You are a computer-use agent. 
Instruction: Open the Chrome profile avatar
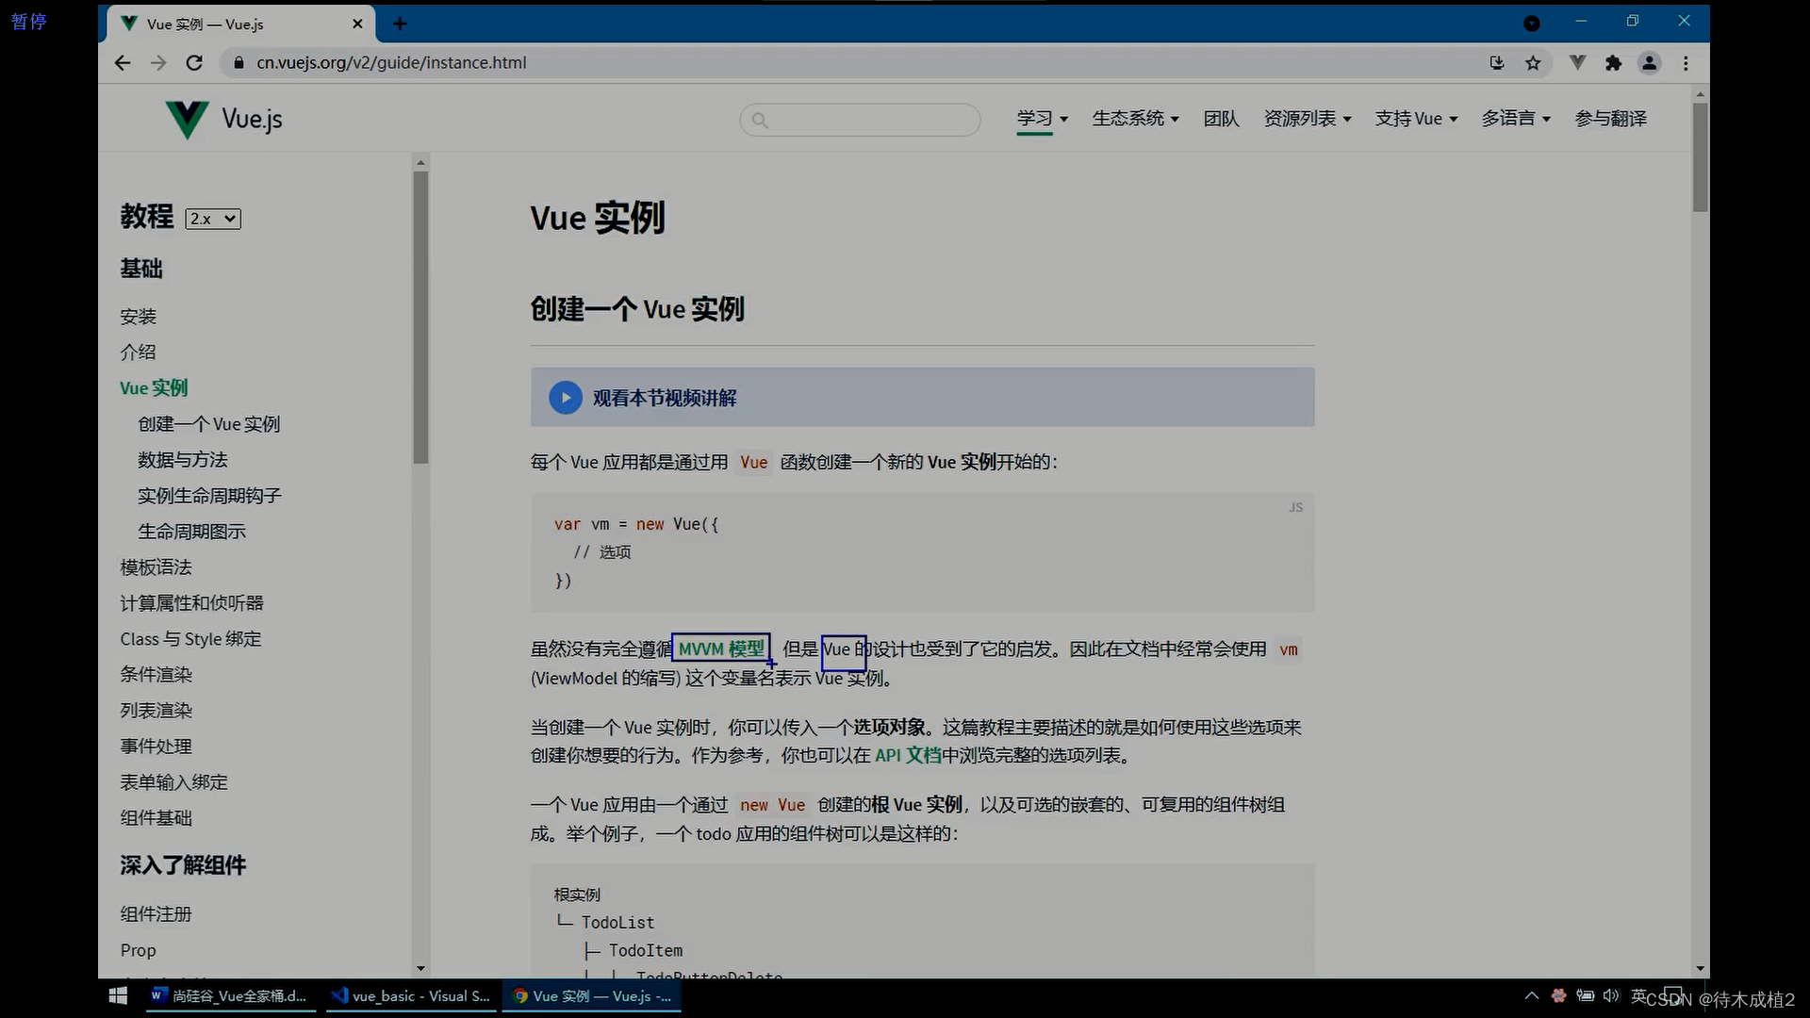click(1649, 63)
